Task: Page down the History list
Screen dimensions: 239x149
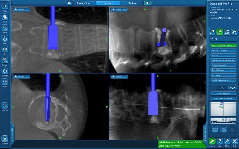Action: click(232, 88)
